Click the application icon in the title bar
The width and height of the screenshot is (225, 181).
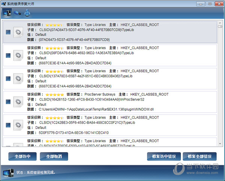coord(4,4)
